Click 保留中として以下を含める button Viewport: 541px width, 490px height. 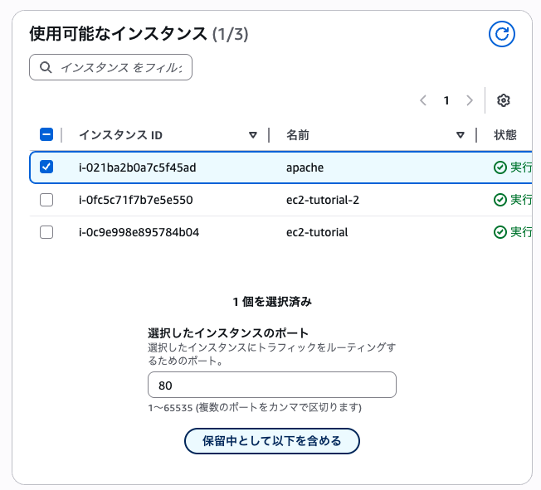point(272,441)
